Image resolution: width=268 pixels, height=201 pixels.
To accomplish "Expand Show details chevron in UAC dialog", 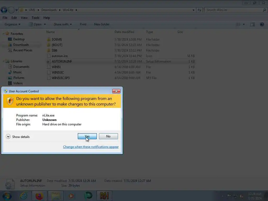I will (x=8, y=137).
